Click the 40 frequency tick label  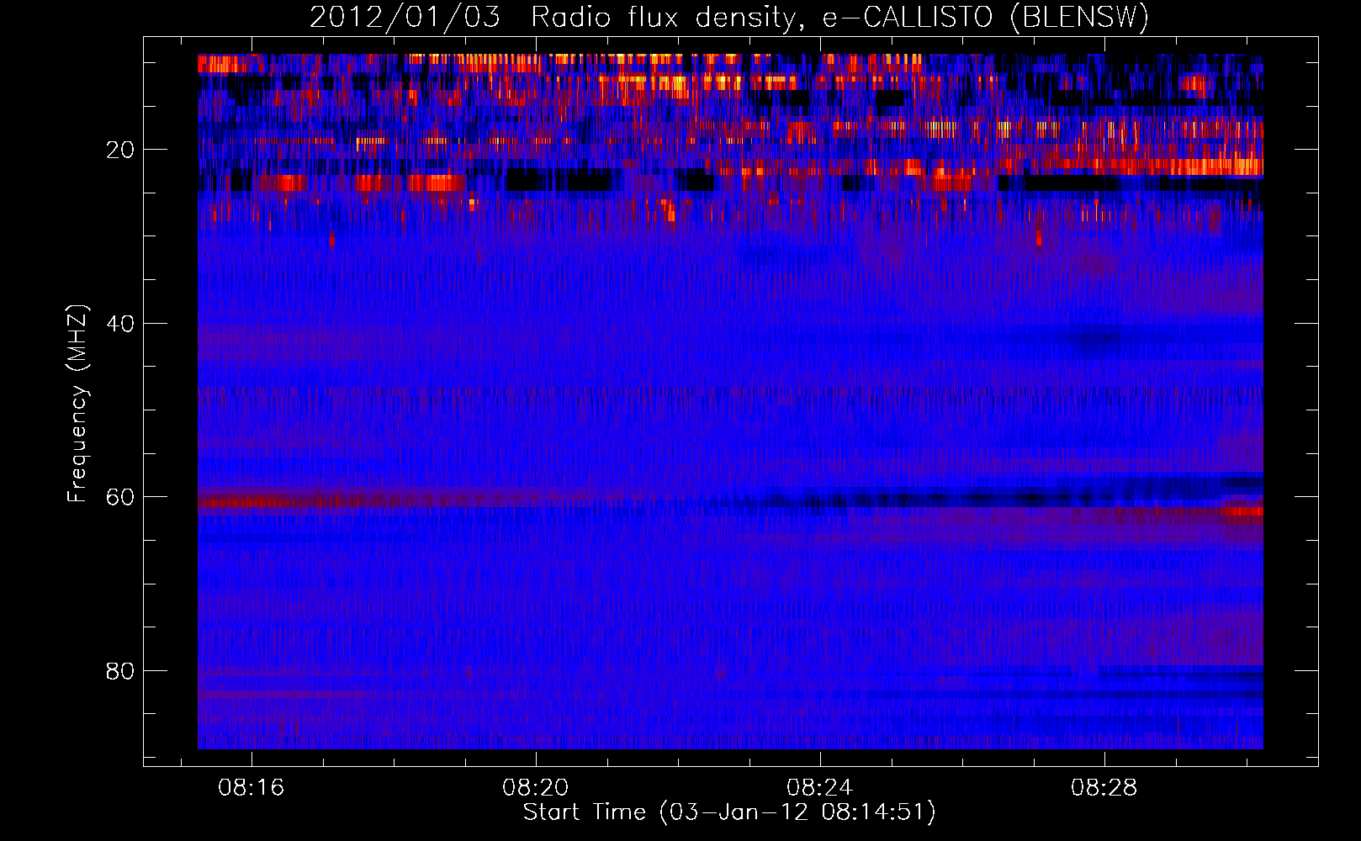coord(121,324)
